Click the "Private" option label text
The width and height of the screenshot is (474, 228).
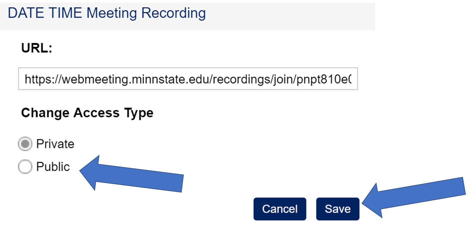[x=55, y=144]
